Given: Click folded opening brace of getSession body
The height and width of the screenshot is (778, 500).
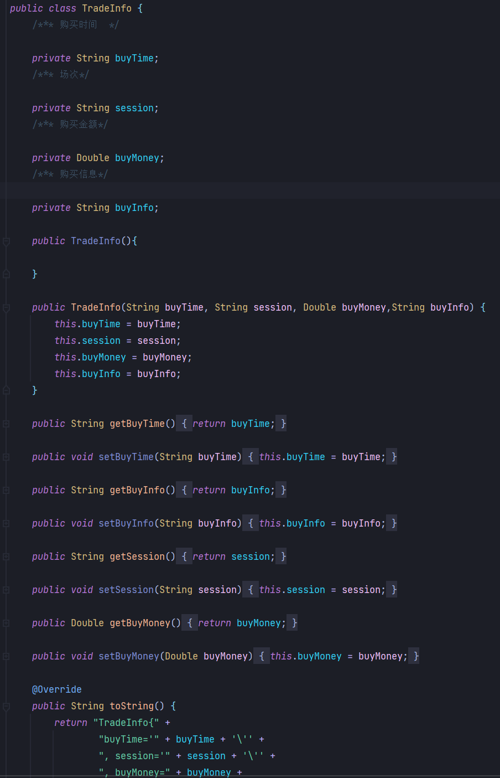Looking at the screenshot, I should tap(184, 557).
